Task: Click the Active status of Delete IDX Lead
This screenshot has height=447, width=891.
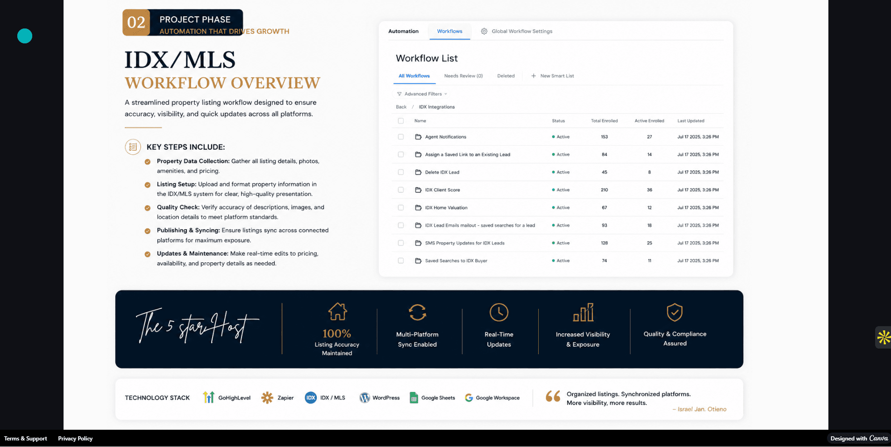Action: (x=561, y=172)
